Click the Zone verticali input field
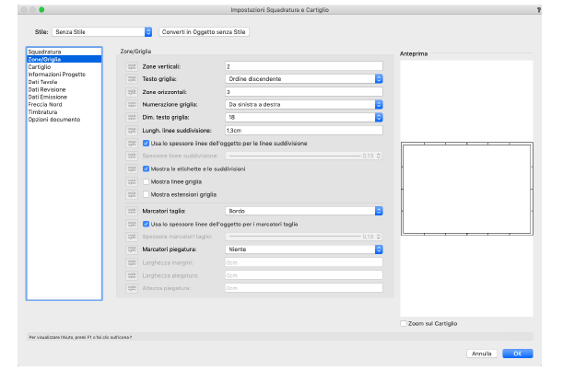This screenshot has height=371, width=563. [x=304, y=66]
